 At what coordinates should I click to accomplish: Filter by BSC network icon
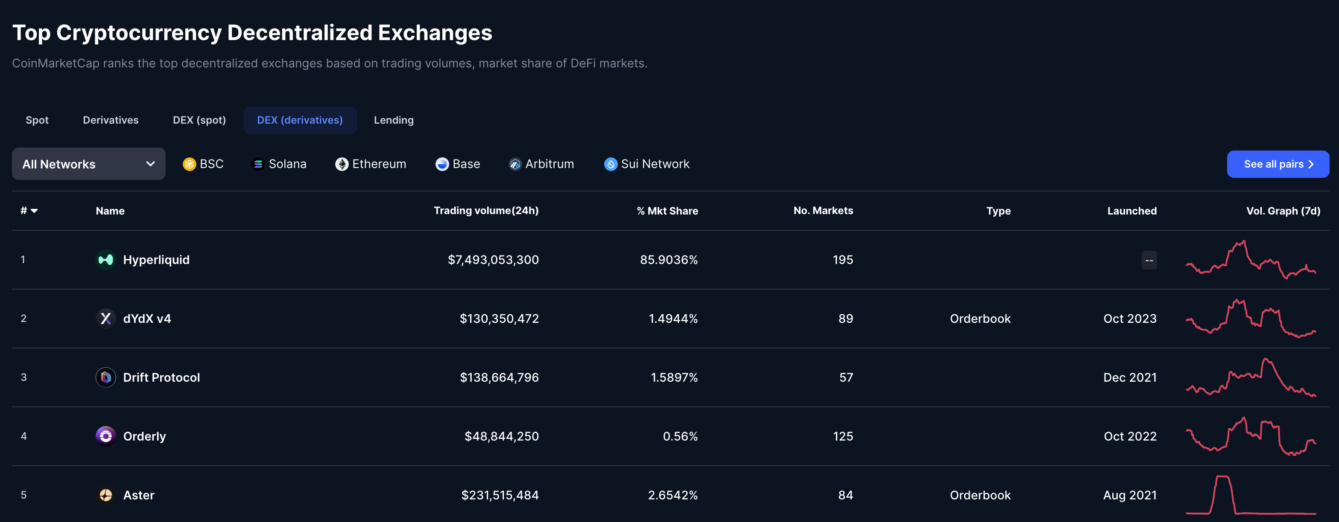189,164
